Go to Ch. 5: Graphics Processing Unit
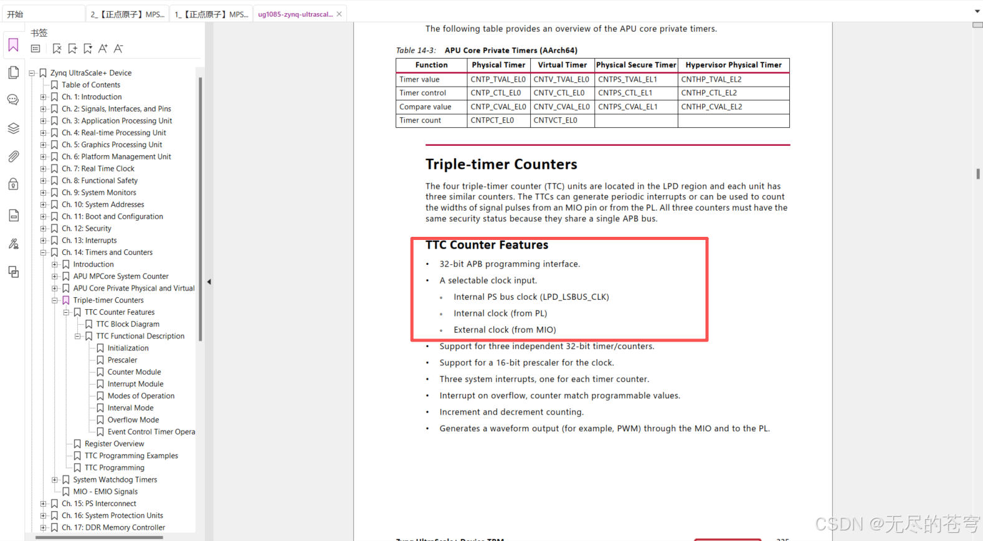Viewport: 983px width, 541px height. click(x=112, y=145)
